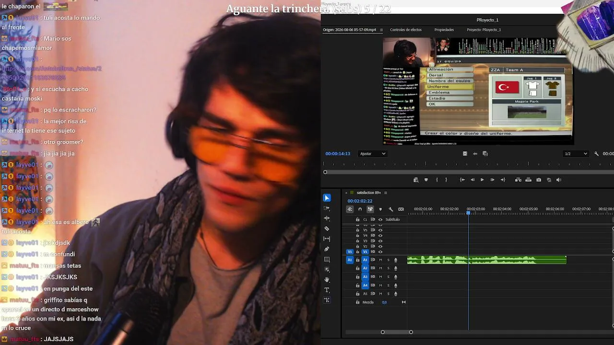Viewport: 614px width, 345px height.
Task: Click the Overwrite edit button
Action: click(x=528, y=180)
